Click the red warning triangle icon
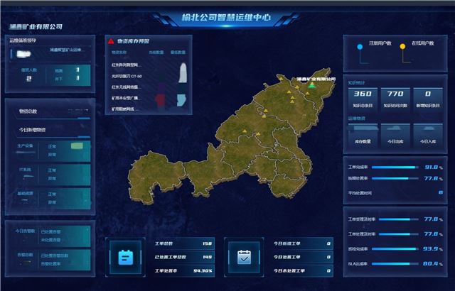Screen dimensions: 455x291 coord(111,42)
